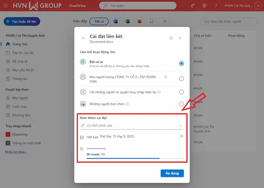Filter recent files by Excel workbooks

[127, 21]
